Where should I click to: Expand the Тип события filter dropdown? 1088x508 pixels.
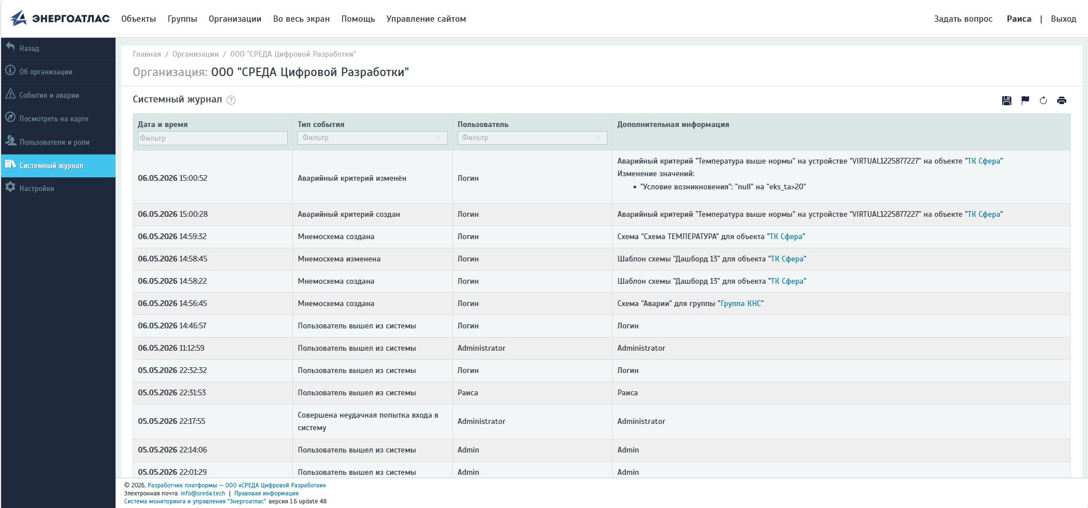(372, 138)
